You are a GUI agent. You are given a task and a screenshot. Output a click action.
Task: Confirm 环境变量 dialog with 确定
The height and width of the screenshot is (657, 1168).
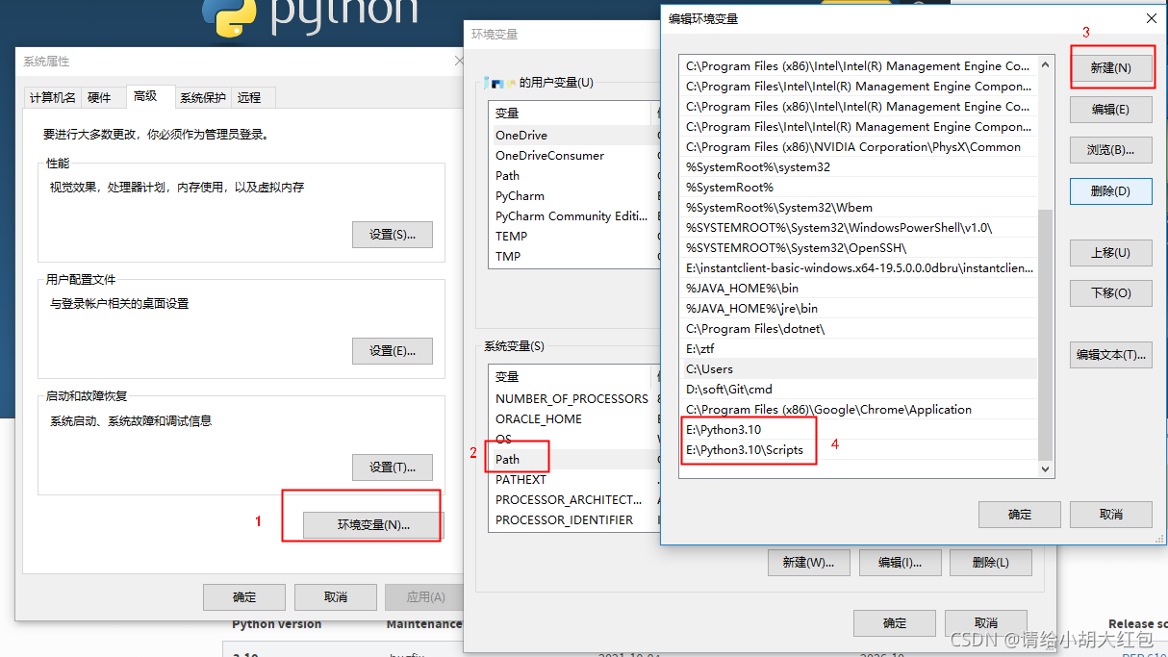(x=895, y=623)
